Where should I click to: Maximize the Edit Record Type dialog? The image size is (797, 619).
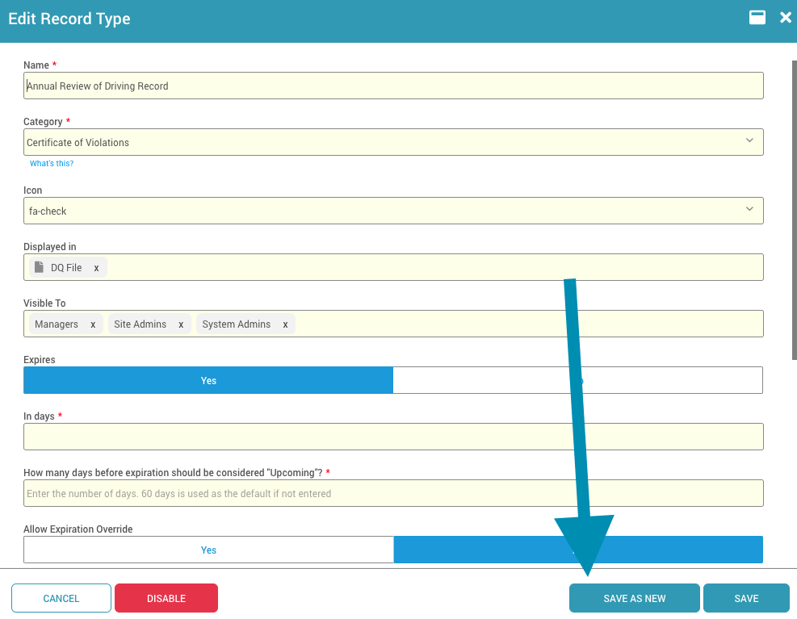[757, 18]
